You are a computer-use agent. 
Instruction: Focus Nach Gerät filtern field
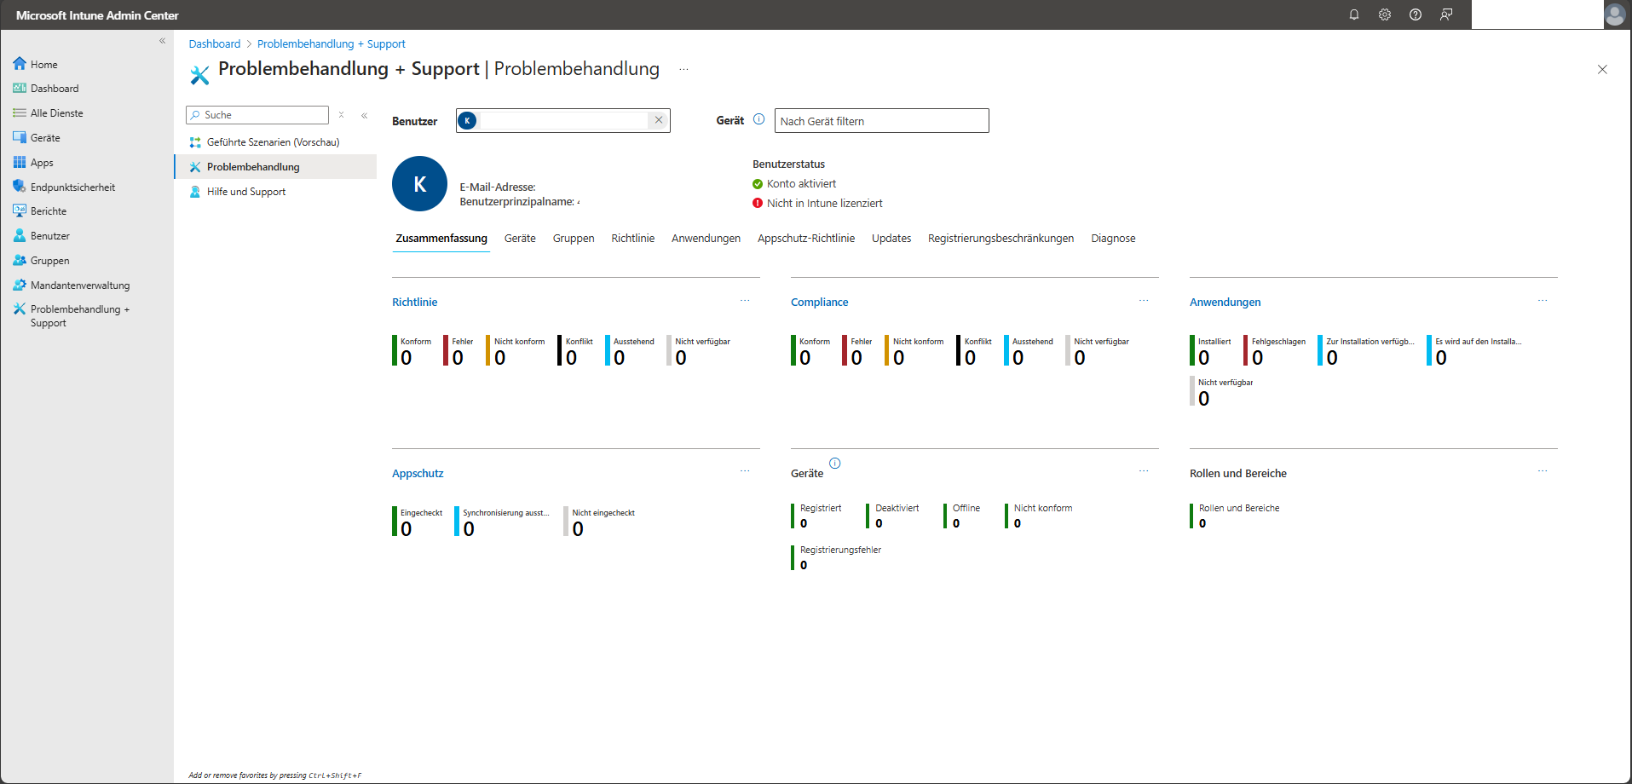click(x=881, y=121)
